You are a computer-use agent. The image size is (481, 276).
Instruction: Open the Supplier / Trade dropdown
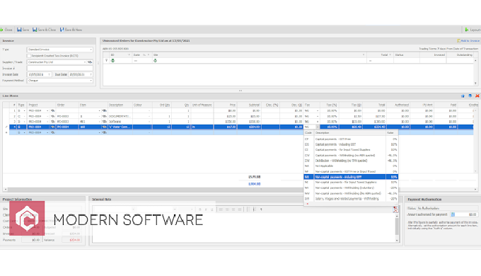coord(85,62)
